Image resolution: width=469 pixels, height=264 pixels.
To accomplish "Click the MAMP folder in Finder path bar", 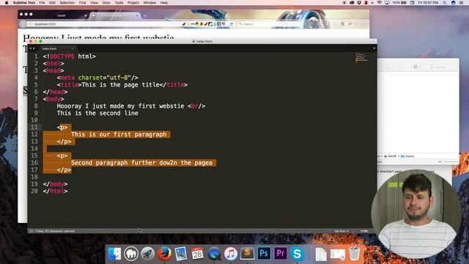I will pyautogui.click(x=391, y=156).
